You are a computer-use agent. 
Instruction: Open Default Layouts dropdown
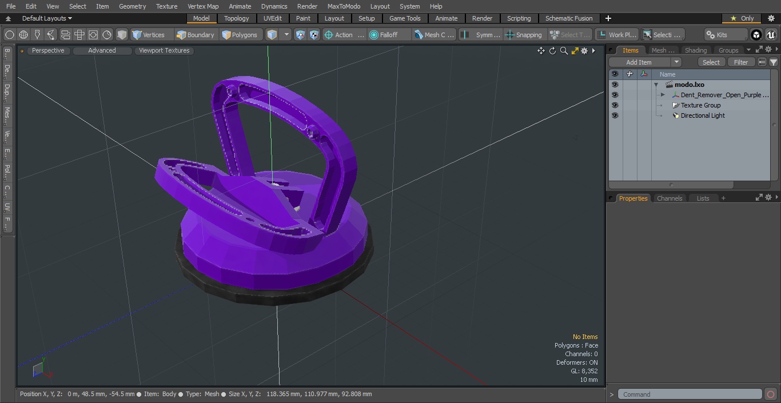(47, 18)
